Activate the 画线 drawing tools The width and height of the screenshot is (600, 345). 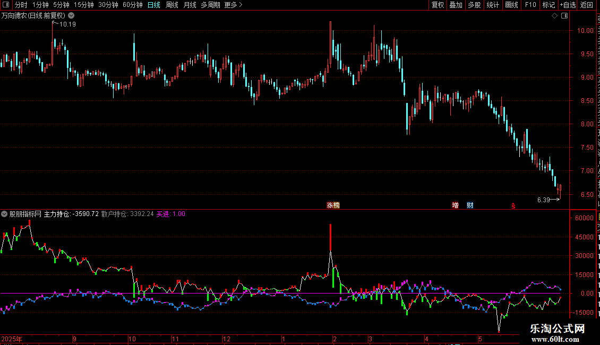tap(511, 5)
